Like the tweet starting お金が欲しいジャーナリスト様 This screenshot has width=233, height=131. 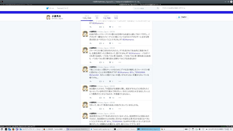110,43
